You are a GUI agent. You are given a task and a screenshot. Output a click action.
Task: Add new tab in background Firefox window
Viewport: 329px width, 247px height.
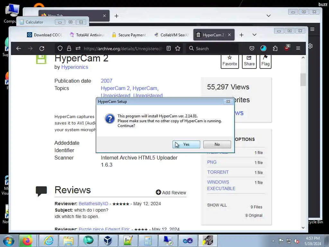click(116, 16)
